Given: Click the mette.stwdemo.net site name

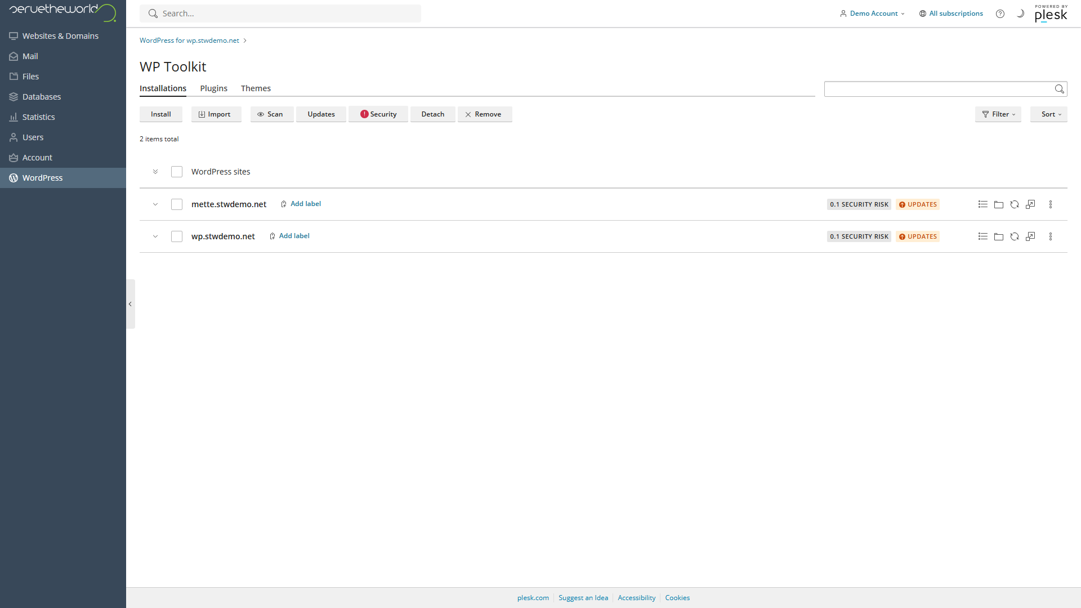Looking at the screenshot, I should pos(229,204).
